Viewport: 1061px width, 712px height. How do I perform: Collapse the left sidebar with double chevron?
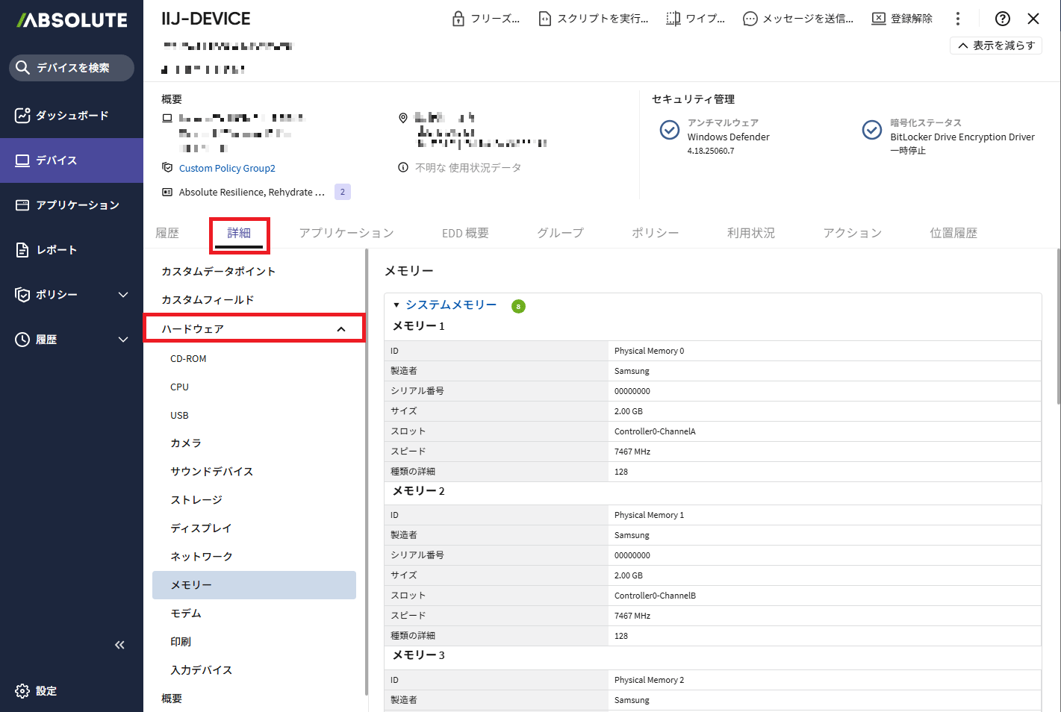pyautogui.click(x=119, y=645)
